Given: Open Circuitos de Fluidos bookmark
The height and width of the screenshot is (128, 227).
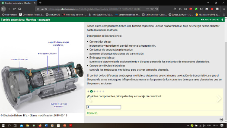Looking at the screenshot, I should tap(31, 14).
